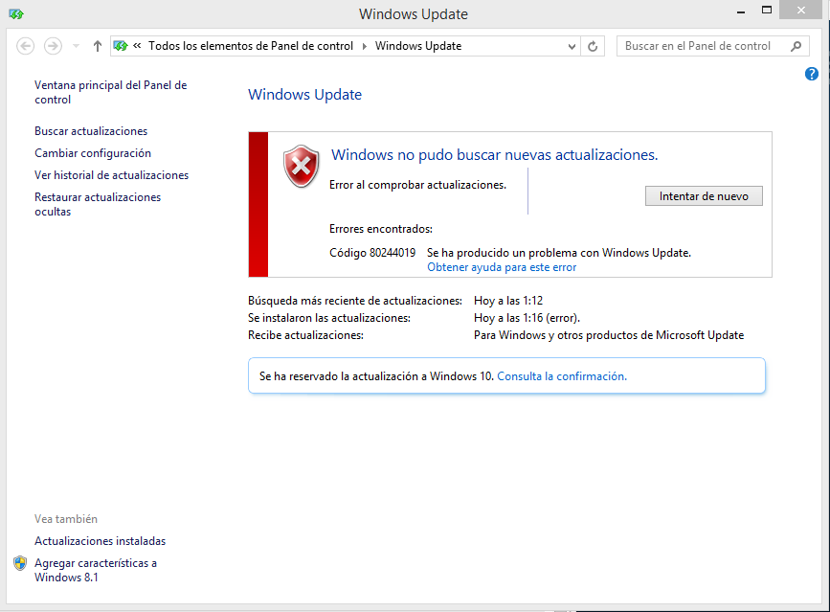Image resolution: width=830 pixels, height=612 pixels.
Task: Click the 'Intentar de nuevo' button
Action: coord(704,196)
